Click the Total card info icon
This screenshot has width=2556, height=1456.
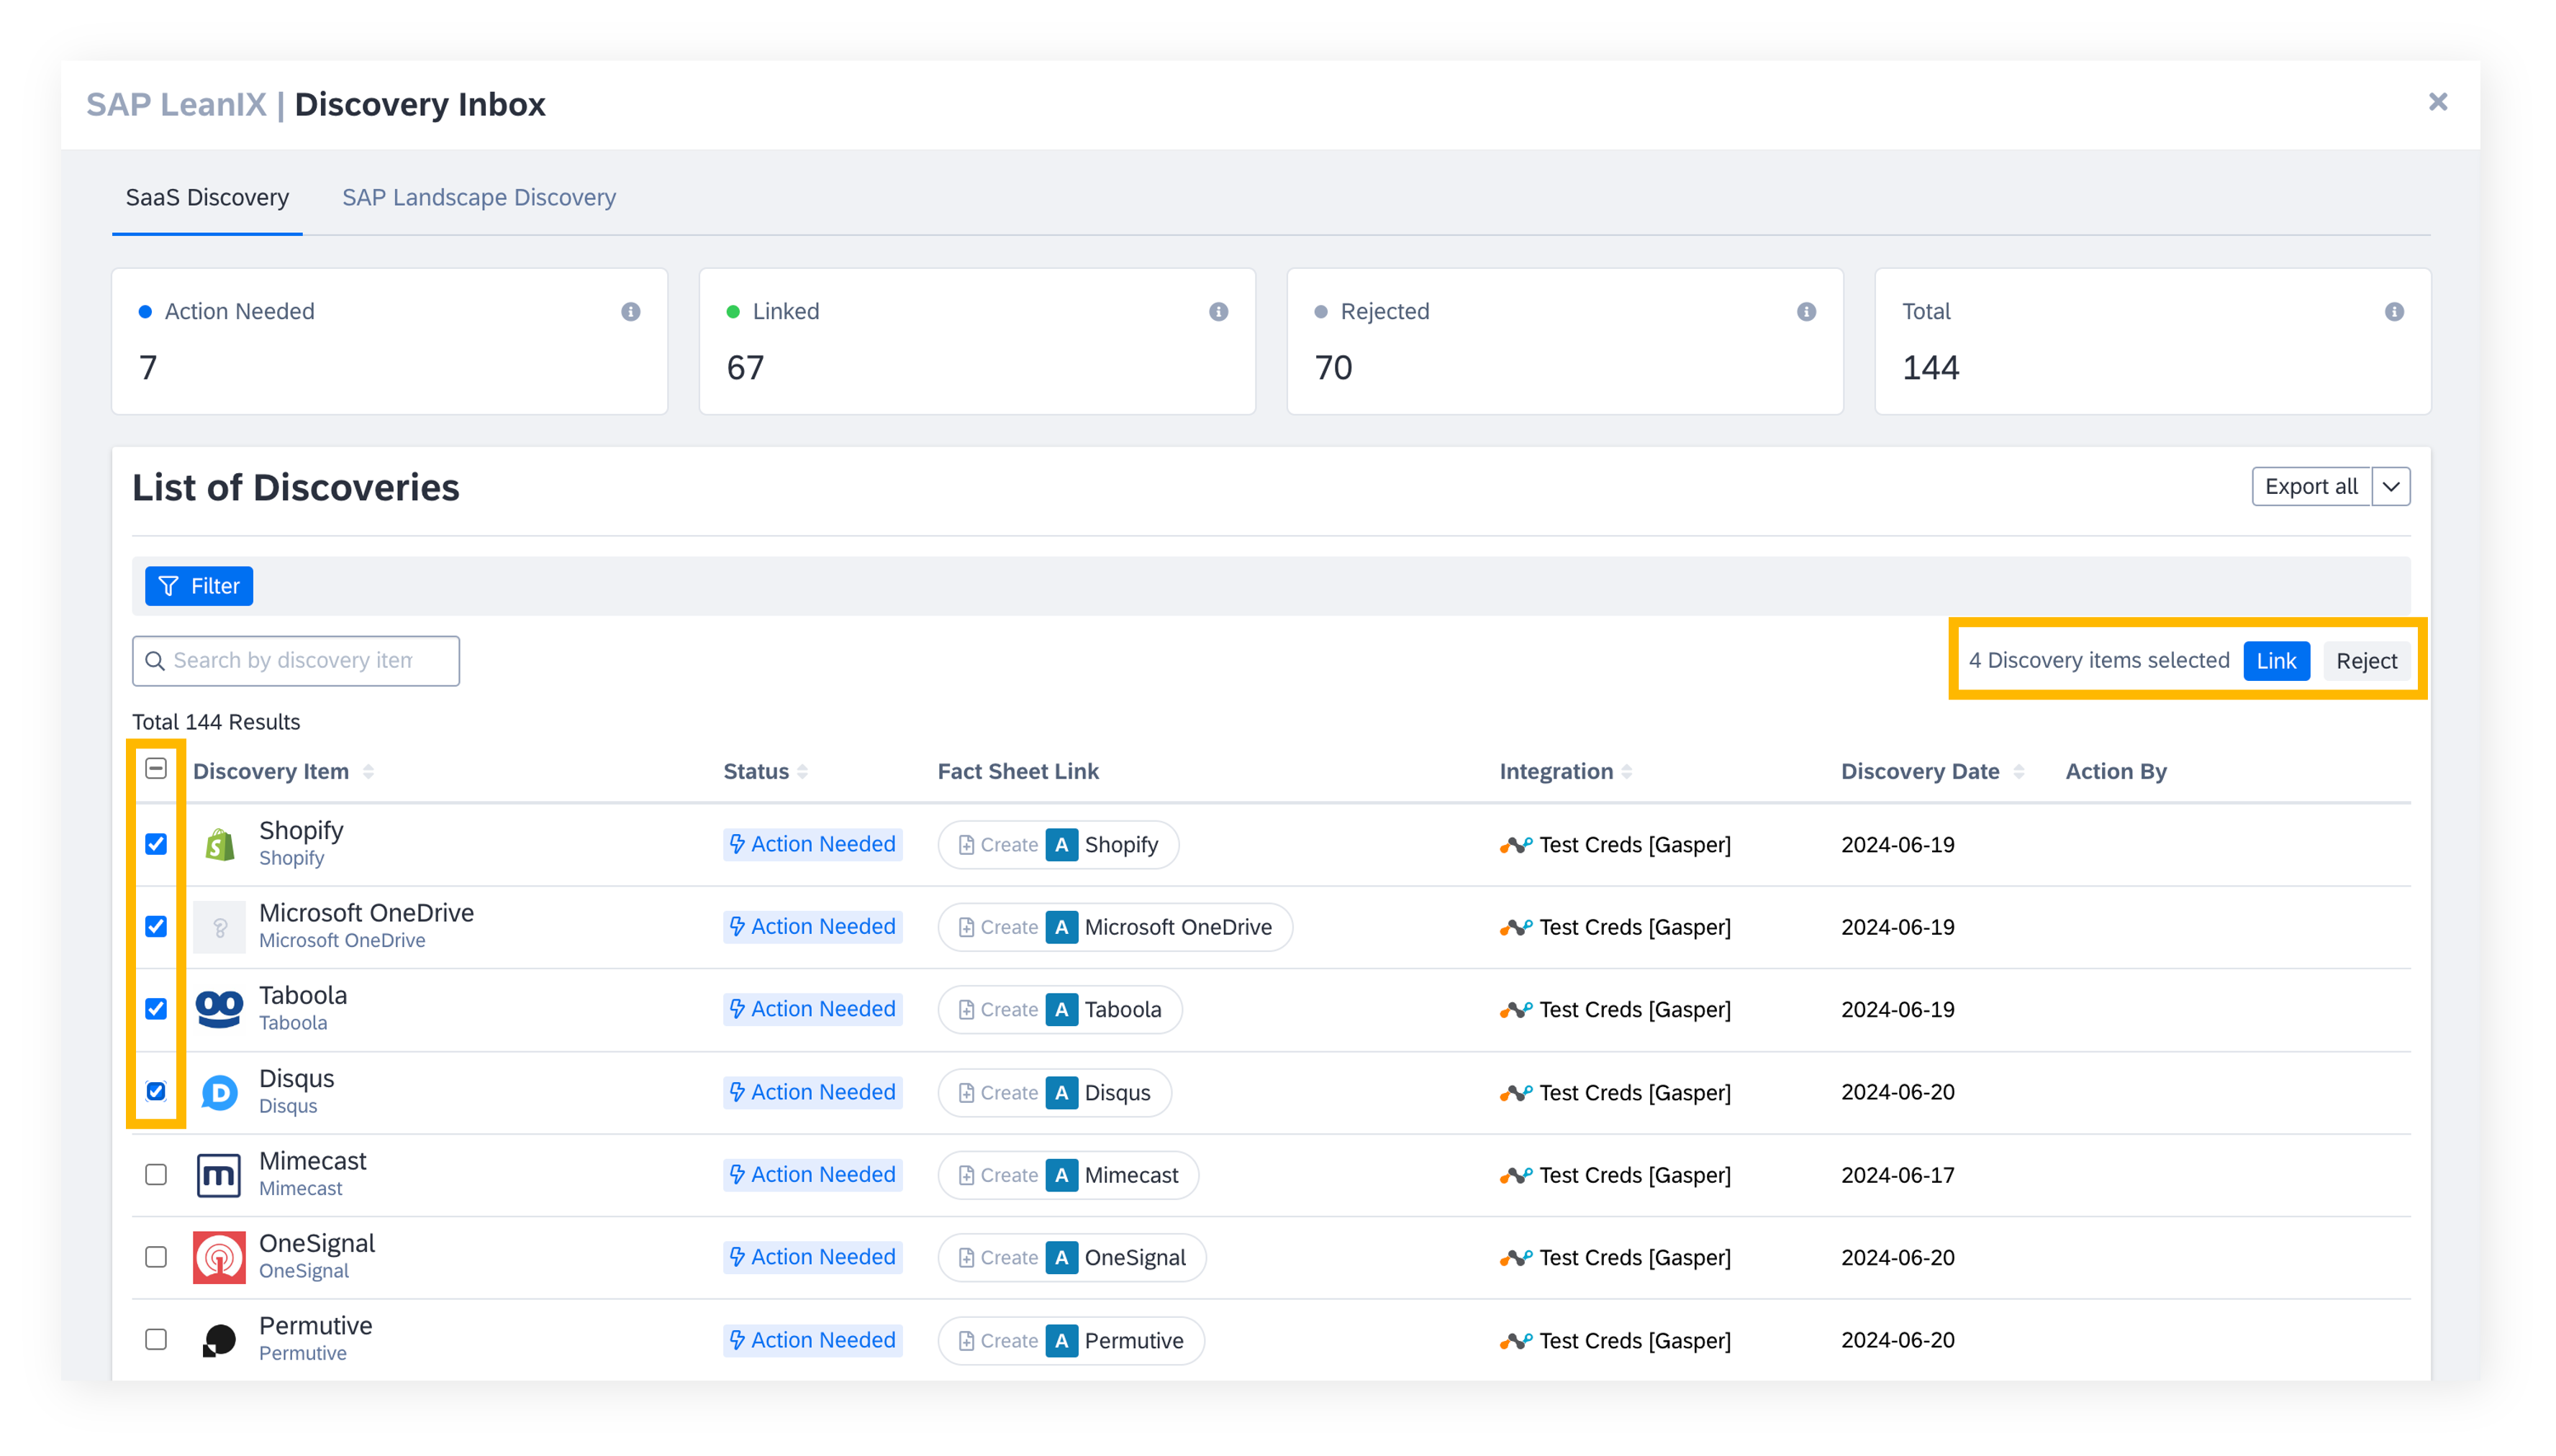(2394, 312)
